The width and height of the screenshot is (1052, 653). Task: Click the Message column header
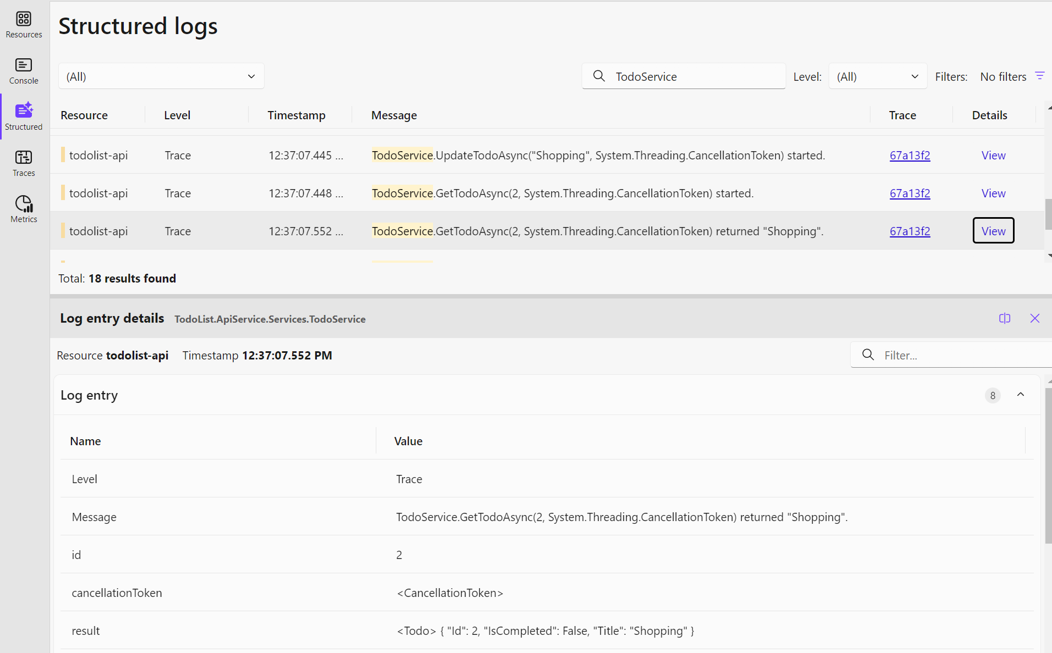click(394, 115)
